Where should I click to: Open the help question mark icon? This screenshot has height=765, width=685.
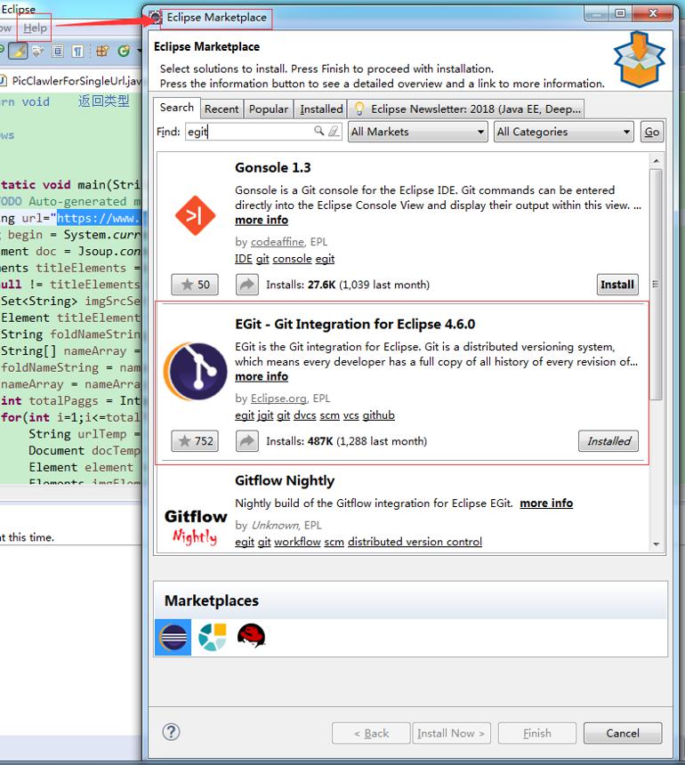point(171,732)
